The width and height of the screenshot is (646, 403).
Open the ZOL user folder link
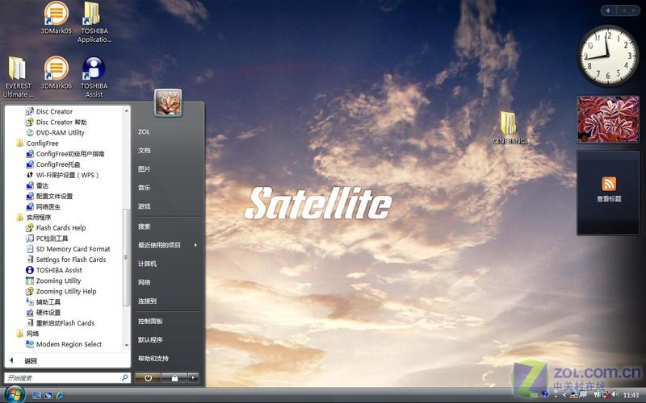144,132
